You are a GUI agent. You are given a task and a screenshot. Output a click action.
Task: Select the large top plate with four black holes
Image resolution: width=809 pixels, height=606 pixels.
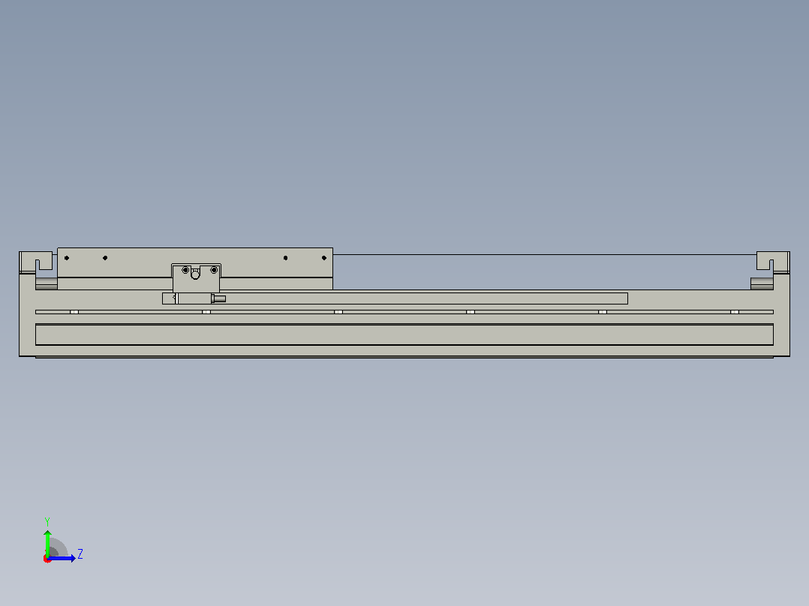pyautogui.click(x=195, y=262)
